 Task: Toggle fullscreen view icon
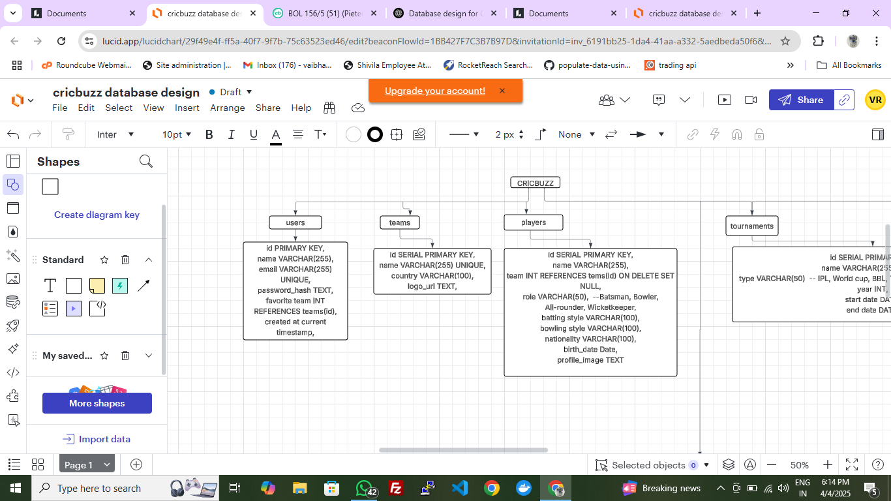coord(851,465)
